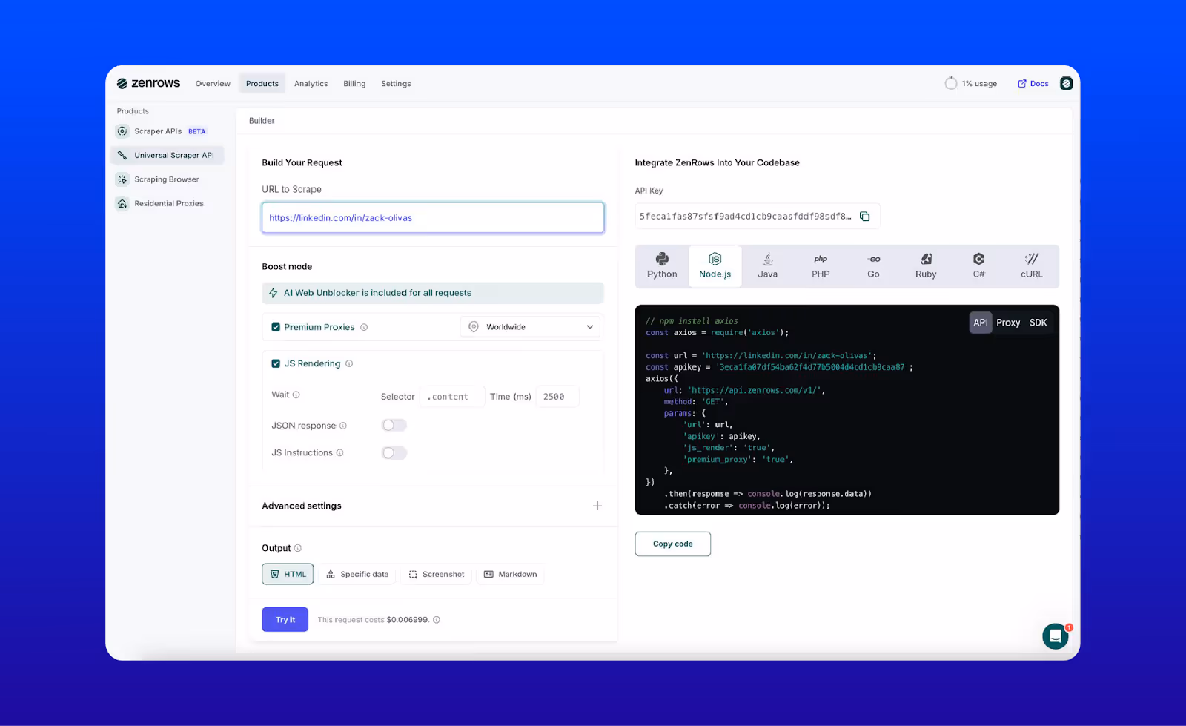Click the Scraper APIs sidebar icon

[x=122, y=131]
